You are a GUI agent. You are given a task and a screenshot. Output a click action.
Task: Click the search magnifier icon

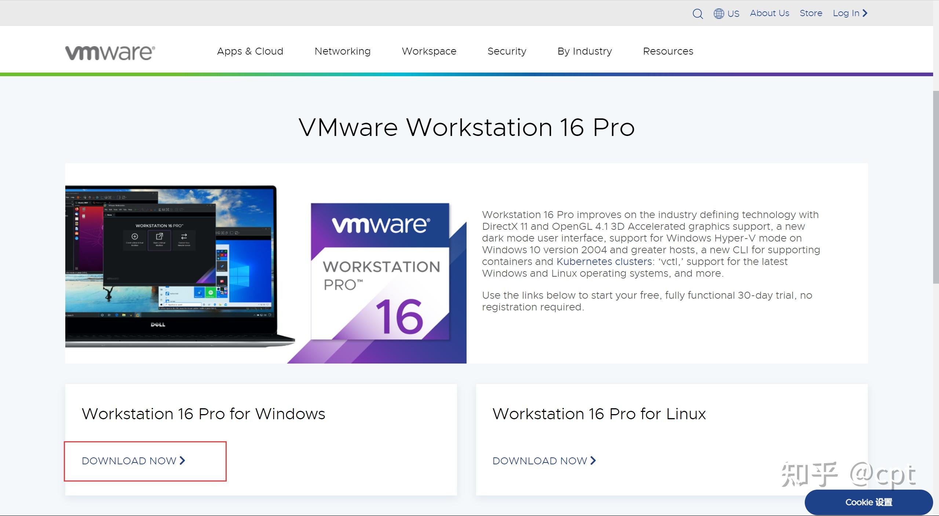[x=697, y=14]
